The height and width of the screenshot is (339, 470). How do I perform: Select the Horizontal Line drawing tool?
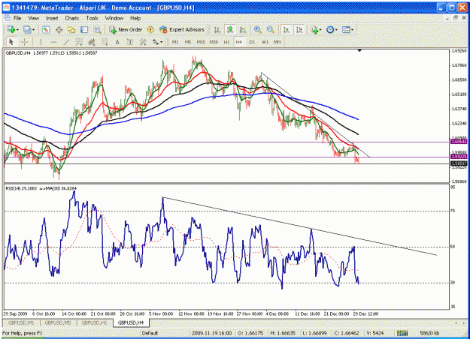click(x=53, y=42)
